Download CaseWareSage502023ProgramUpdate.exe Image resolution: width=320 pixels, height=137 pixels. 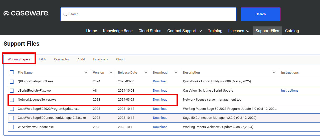(160, 109)
